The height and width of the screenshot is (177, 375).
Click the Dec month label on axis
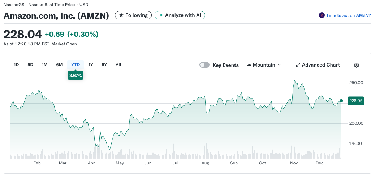319,163
